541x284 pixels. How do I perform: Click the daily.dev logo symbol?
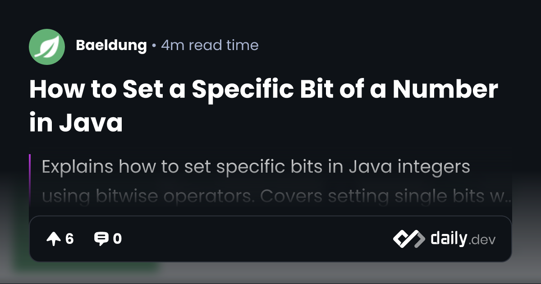[x=408, y=239]
